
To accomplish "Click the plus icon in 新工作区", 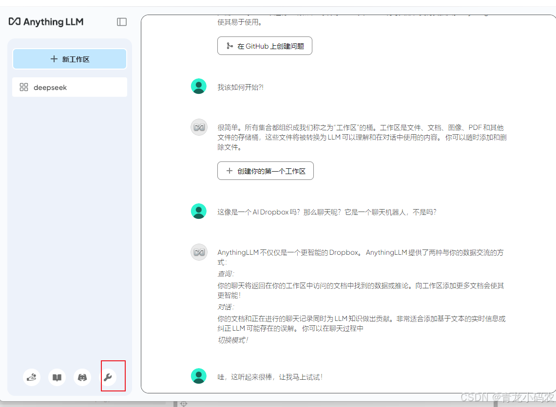I will pyautogui.click(x=54, y=59).
